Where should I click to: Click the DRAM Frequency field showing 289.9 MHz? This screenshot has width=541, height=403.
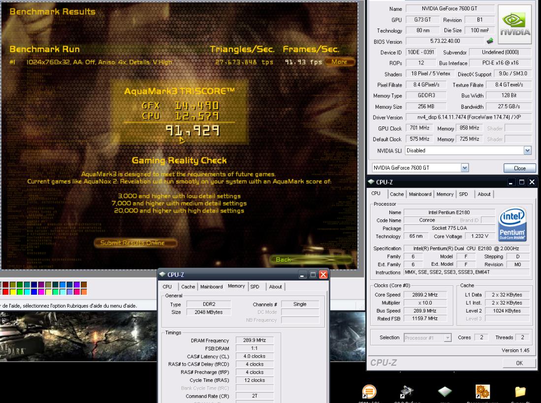click(x=255, y=340)
